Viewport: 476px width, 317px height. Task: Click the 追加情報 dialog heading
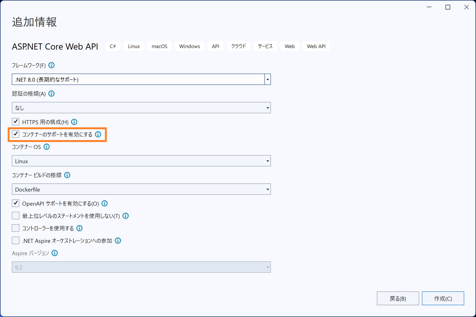coord(34,22)
